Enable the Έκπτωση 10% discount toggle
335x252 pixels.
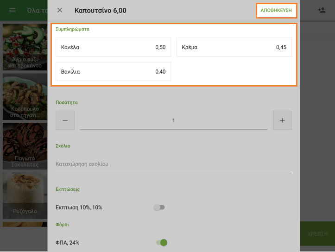coord(159,207)
